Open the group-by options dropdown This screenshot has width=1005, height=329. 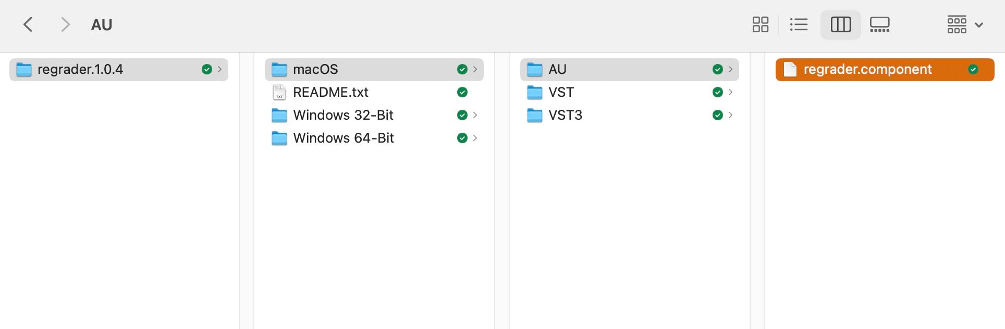click(x=965, y=24)
